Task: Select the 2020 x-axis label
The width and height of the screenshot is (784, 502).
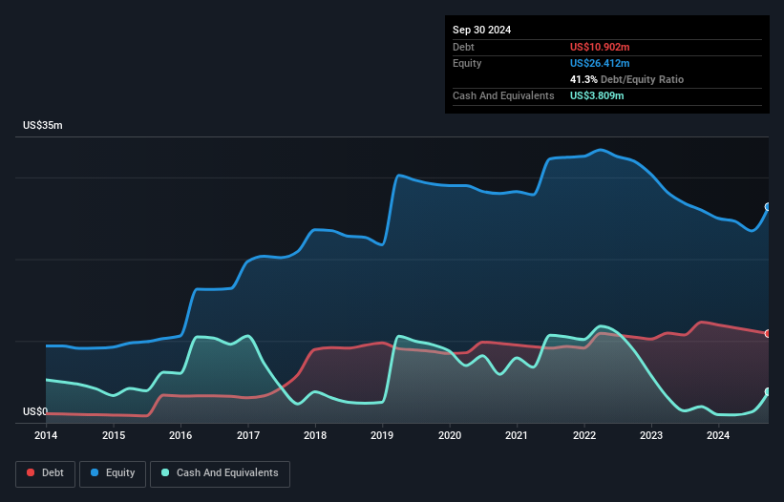Action: [450, 435]
